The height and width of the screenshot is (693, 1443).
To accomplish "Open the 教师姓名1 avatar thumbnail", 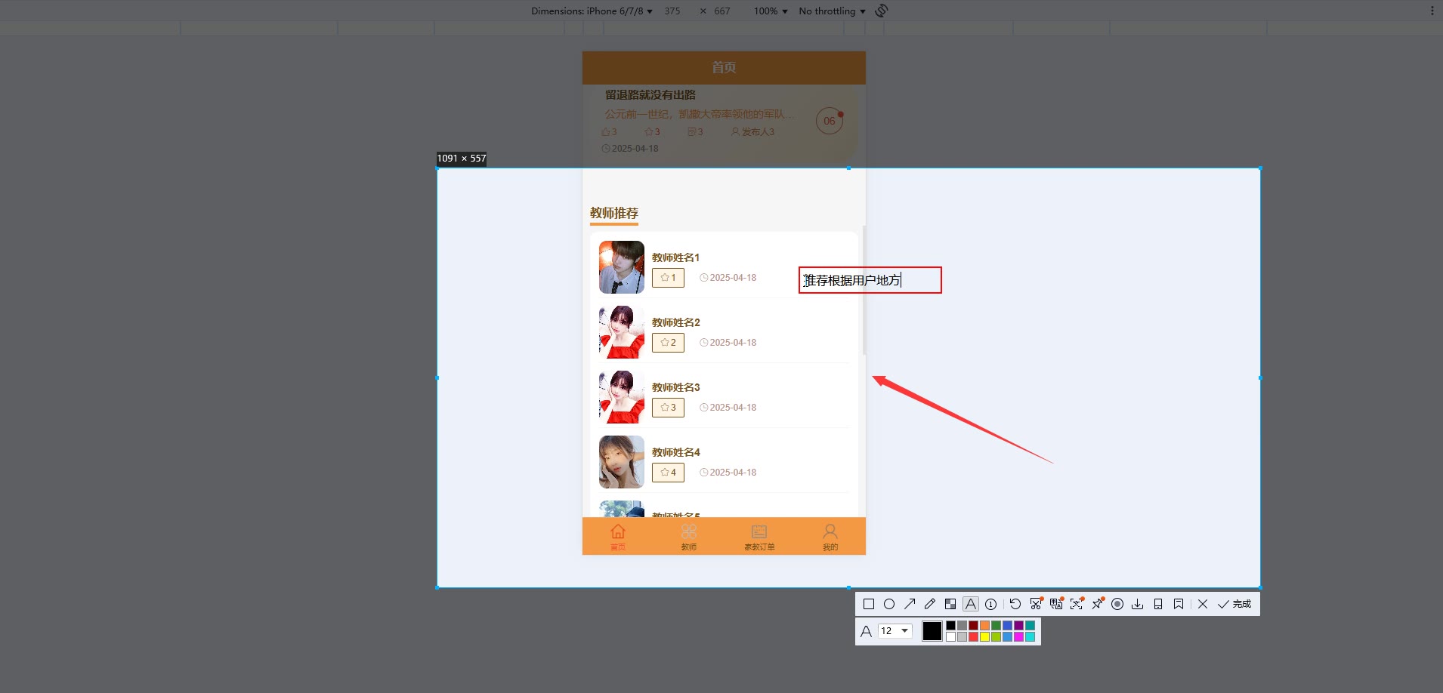I will click(x=622, y=267).
